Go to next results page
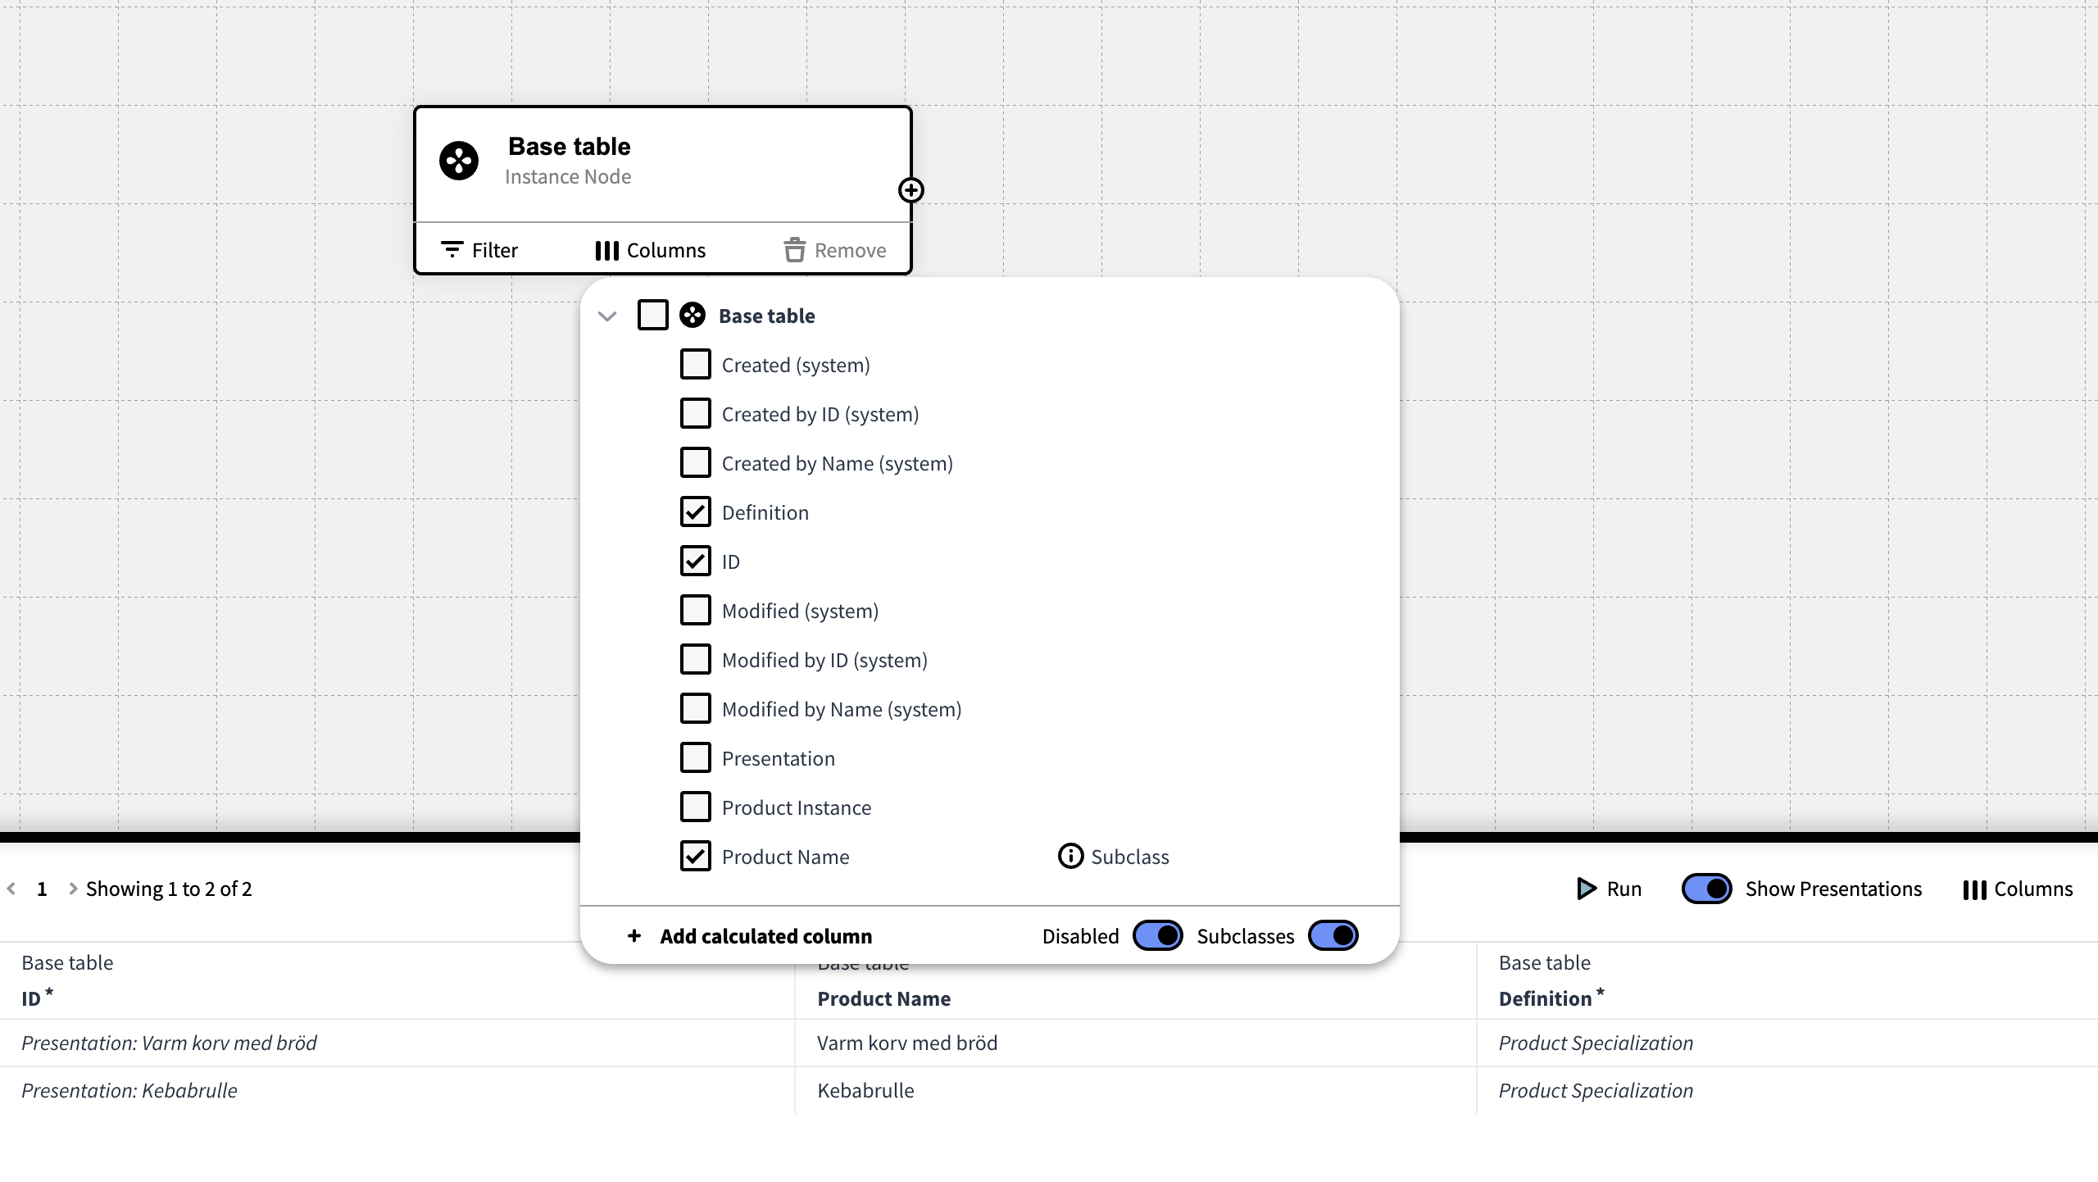Viewport: 2098px width, 1182px height. [x=73, y=889]
